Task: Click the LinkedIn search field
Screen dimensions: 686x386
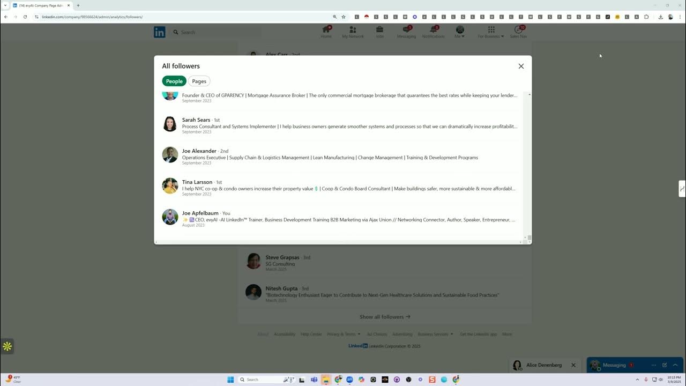Action: click(x=216, y=32)
